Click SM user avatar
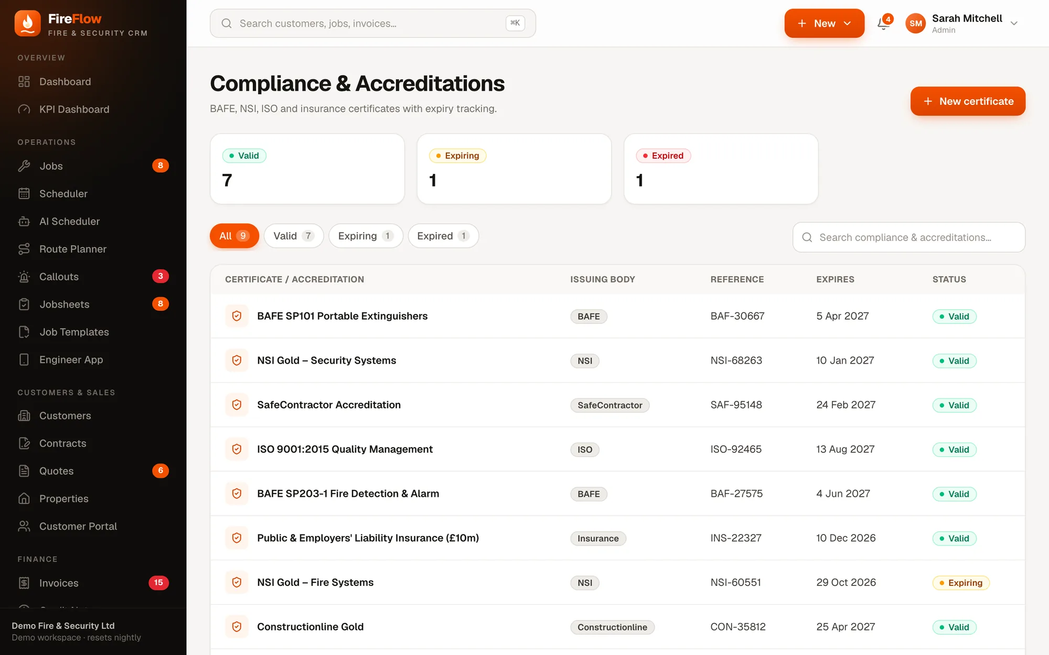The height and width of the screenshot is (655, 1049). pyautogui.click(x=916, y=24)
